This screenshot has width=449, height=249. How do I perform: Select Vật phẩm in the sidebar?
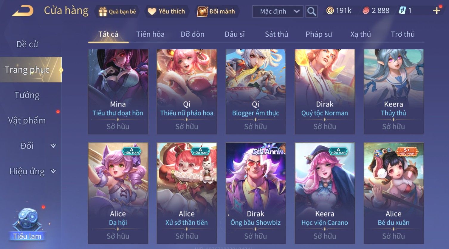pyautogui.click(x=27, y=120)
